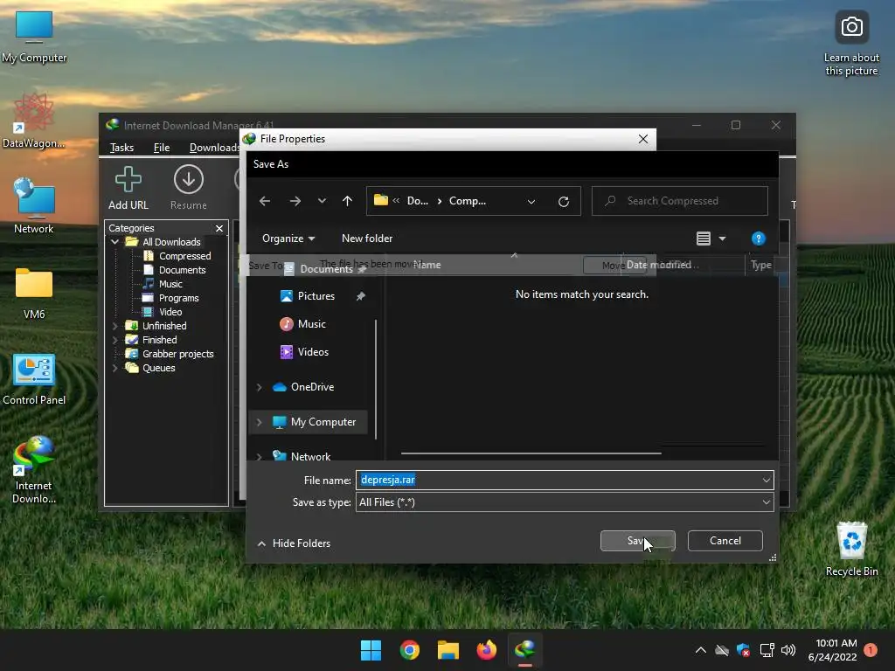Viewport: 895px width, 671px height.
Task: Launch Firefox from the taskbar
Action: pos(486,650)
